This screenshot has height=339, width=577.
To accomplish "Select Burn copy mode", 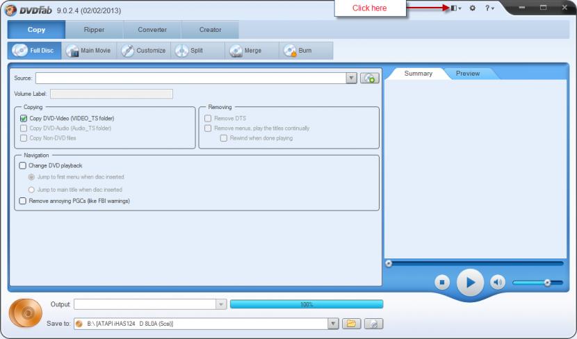I will (306, 51).
